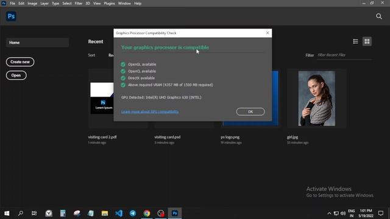Viewport: 390px width, 219px height.
Task: Switch to list view icon
Action: [x=355, y=41]
